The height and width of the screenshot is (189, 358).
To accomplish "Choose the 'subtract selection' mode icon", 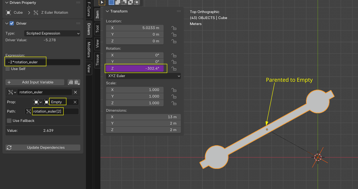I will click(124, 2).
